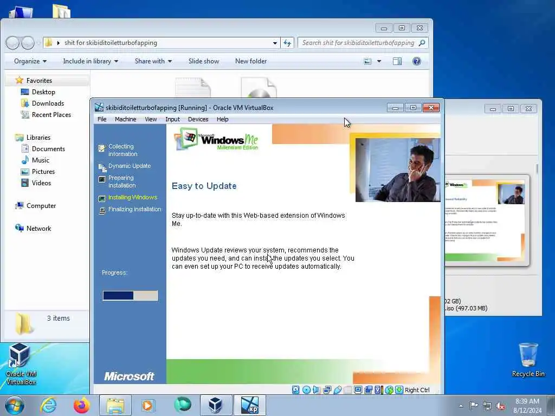Click the change view icon in Explorer

tap(368, 61)
